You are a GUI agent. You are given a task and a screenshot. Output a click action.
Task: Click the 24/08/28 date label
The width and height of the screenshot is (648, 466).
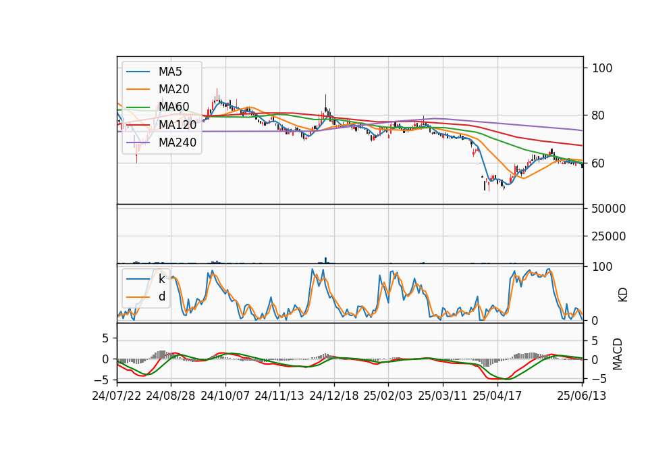click(x=171, y=396)
